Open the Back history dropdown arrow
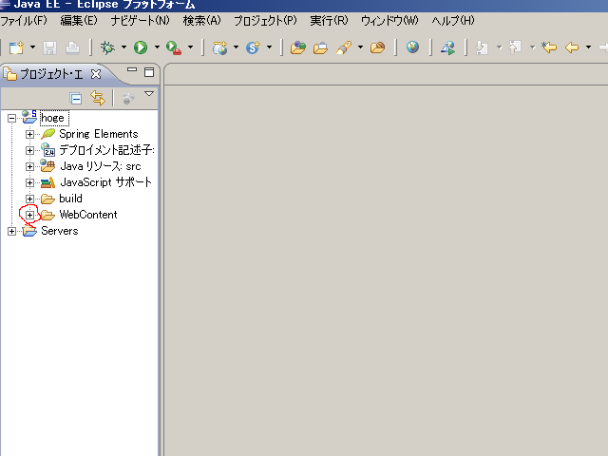The height and width of the screenshot is (456, 608). (588, 47)
